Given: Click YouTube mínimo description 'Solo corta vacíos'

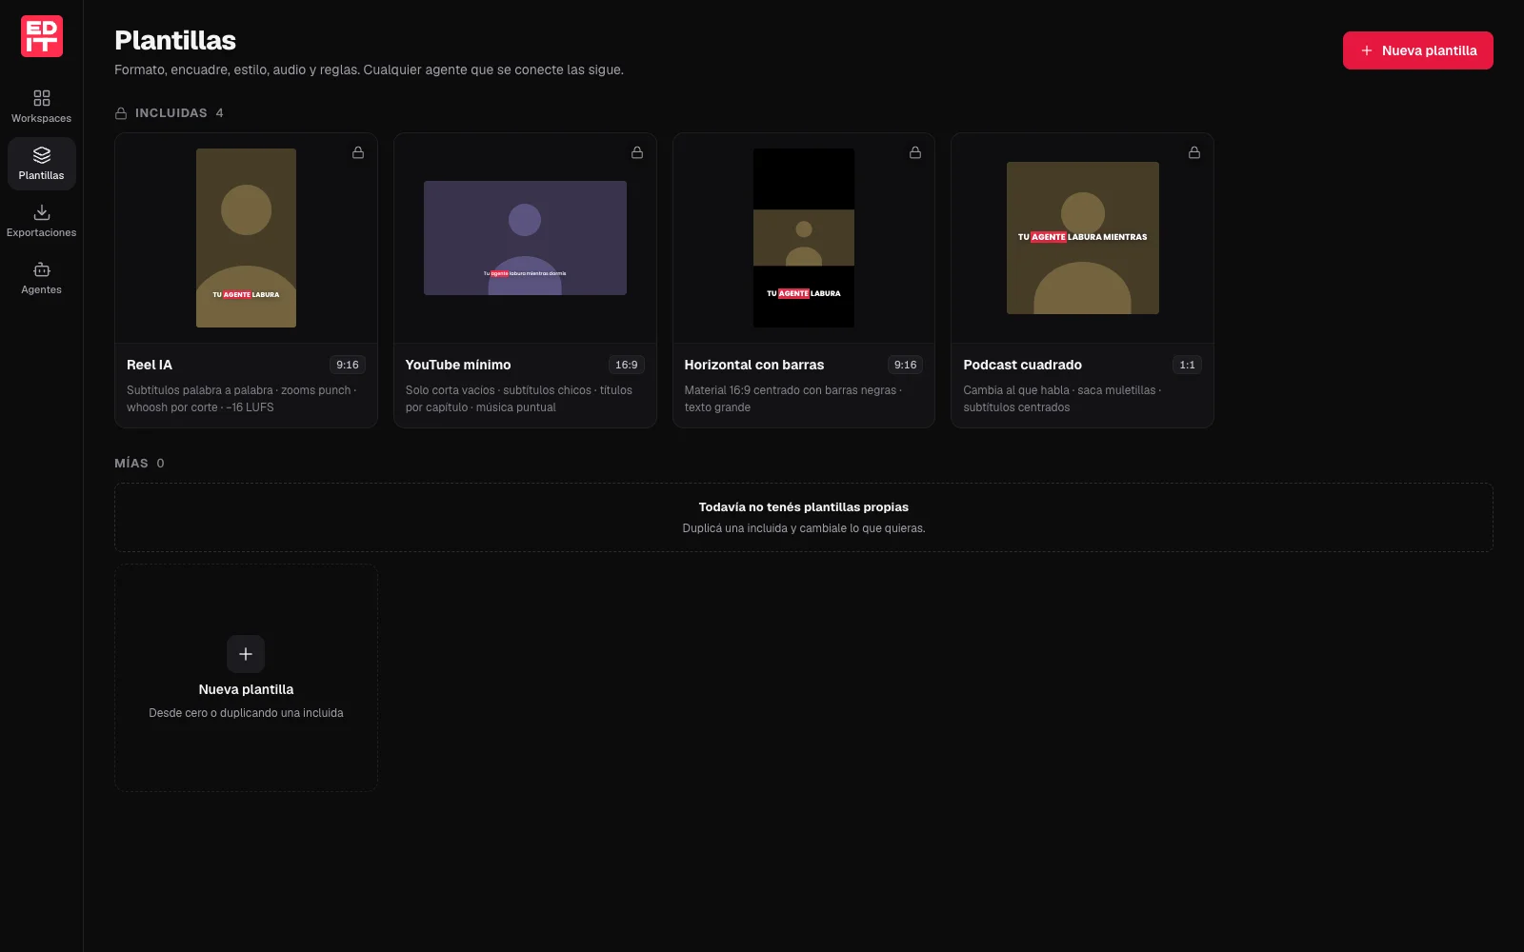Looking at the screenshot, I should pyautogui.click(x=519, y=399).
